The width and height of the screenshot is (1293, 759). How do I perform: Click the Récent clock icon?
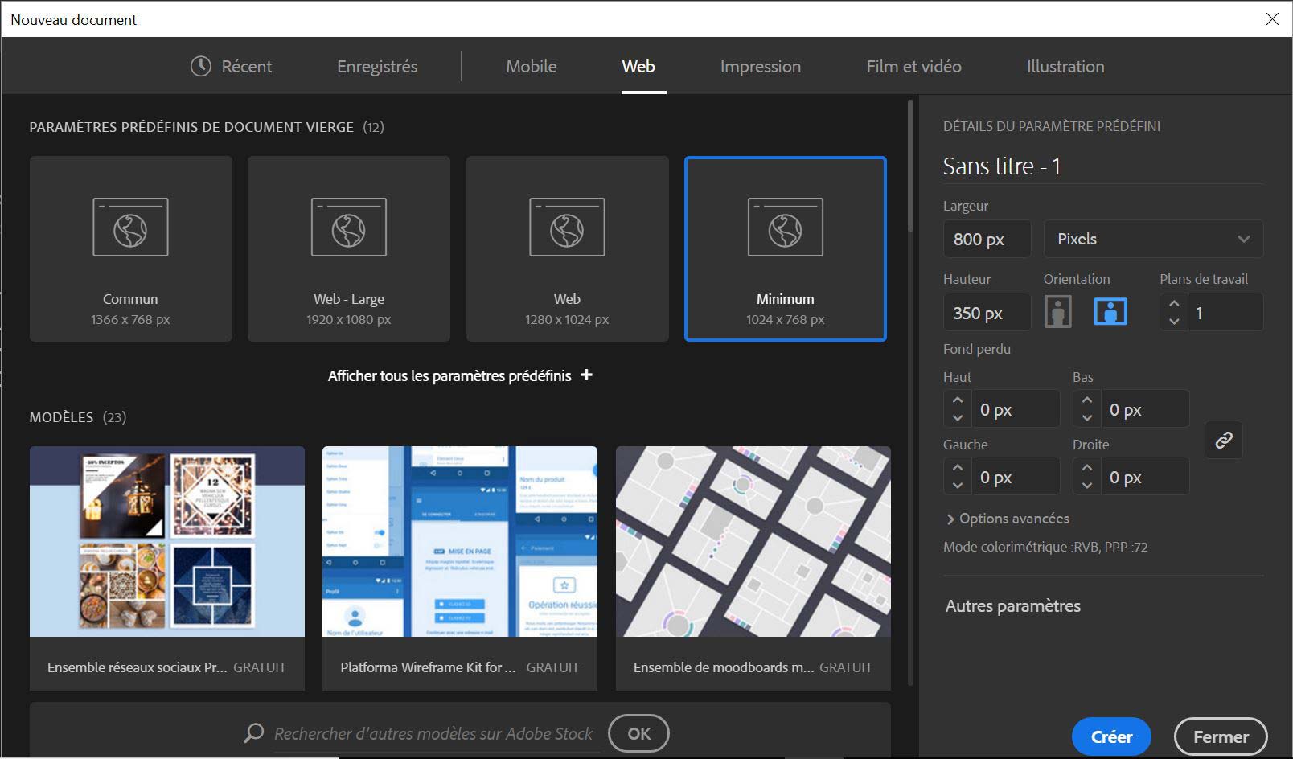click(x=200, y=66)
